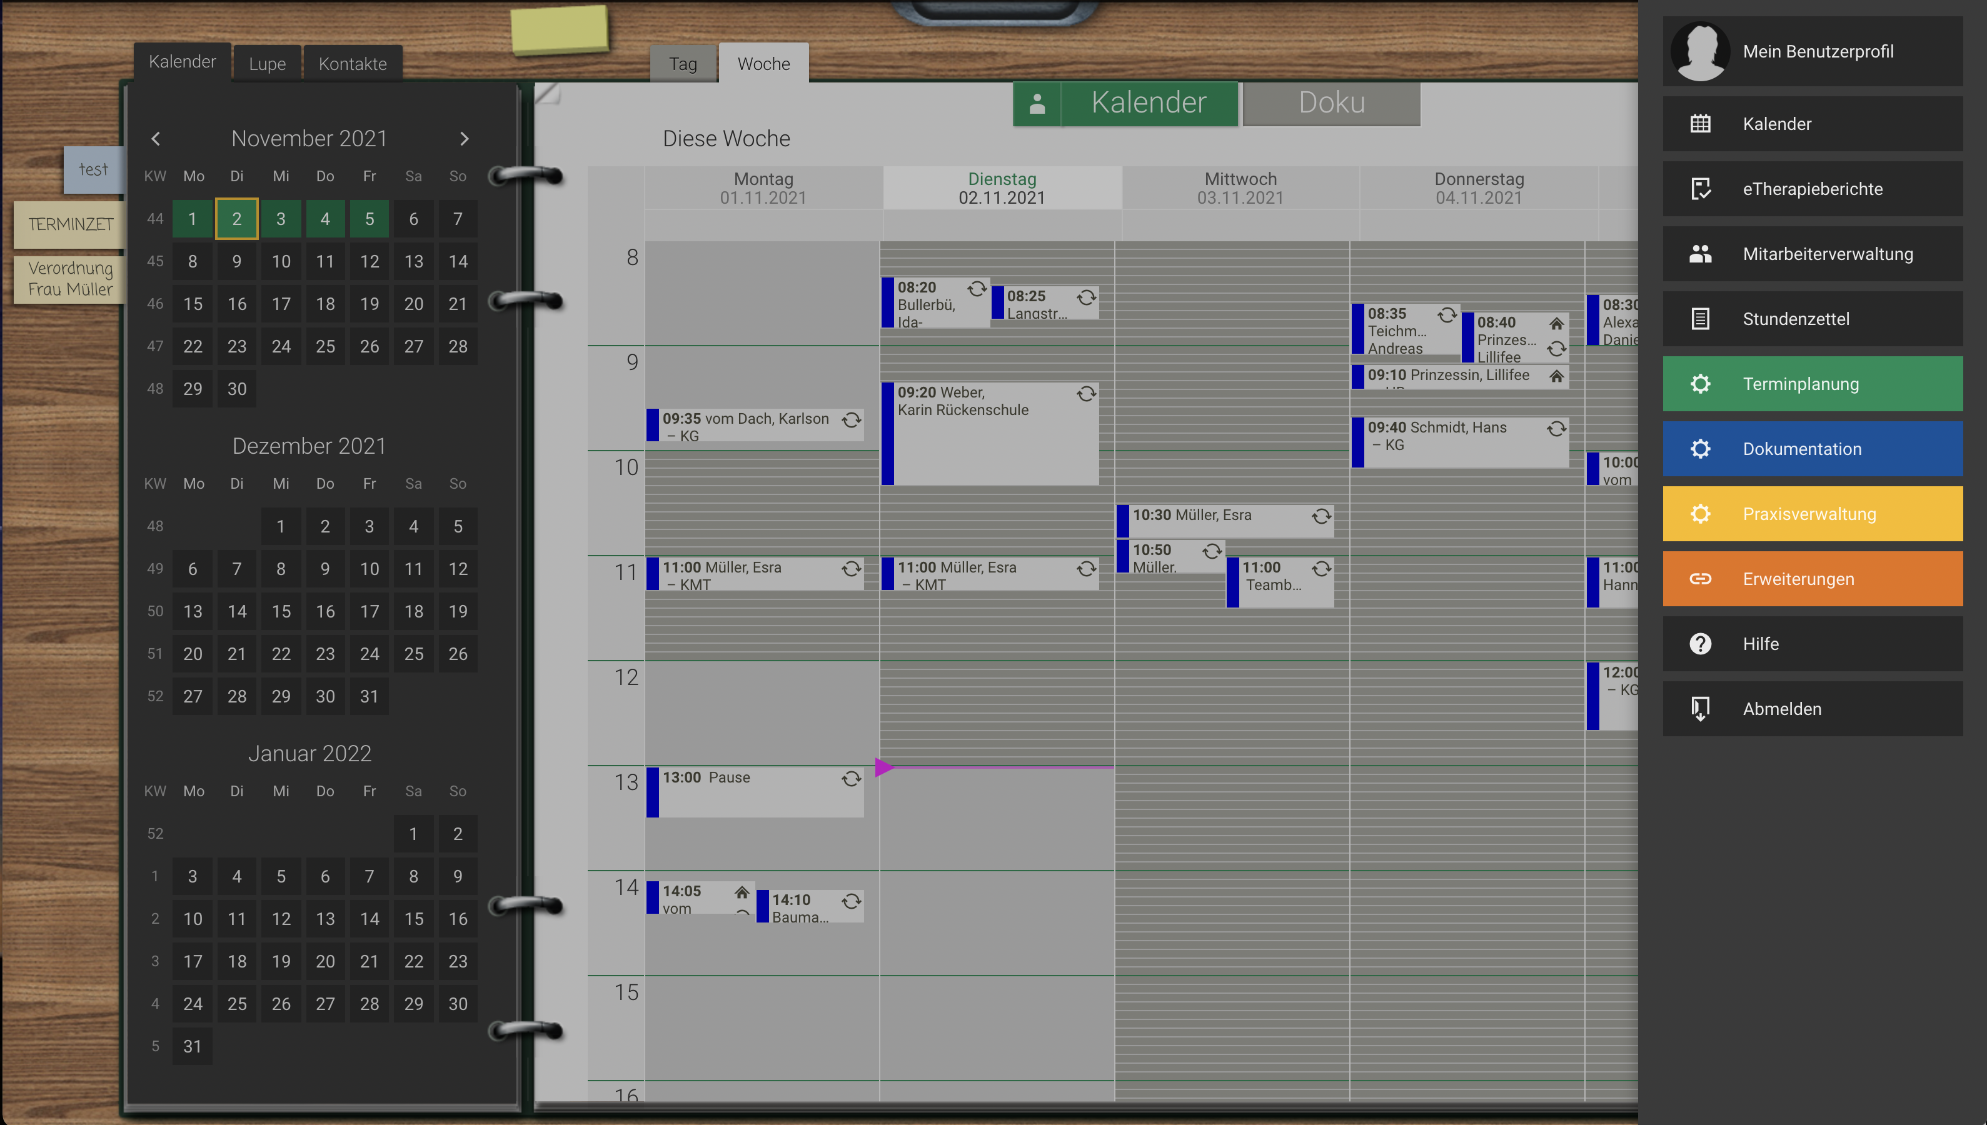Open Terminplanung from the sidebar
The width and height of the screenshot is (1987, 1125).
coord(1811,383)
